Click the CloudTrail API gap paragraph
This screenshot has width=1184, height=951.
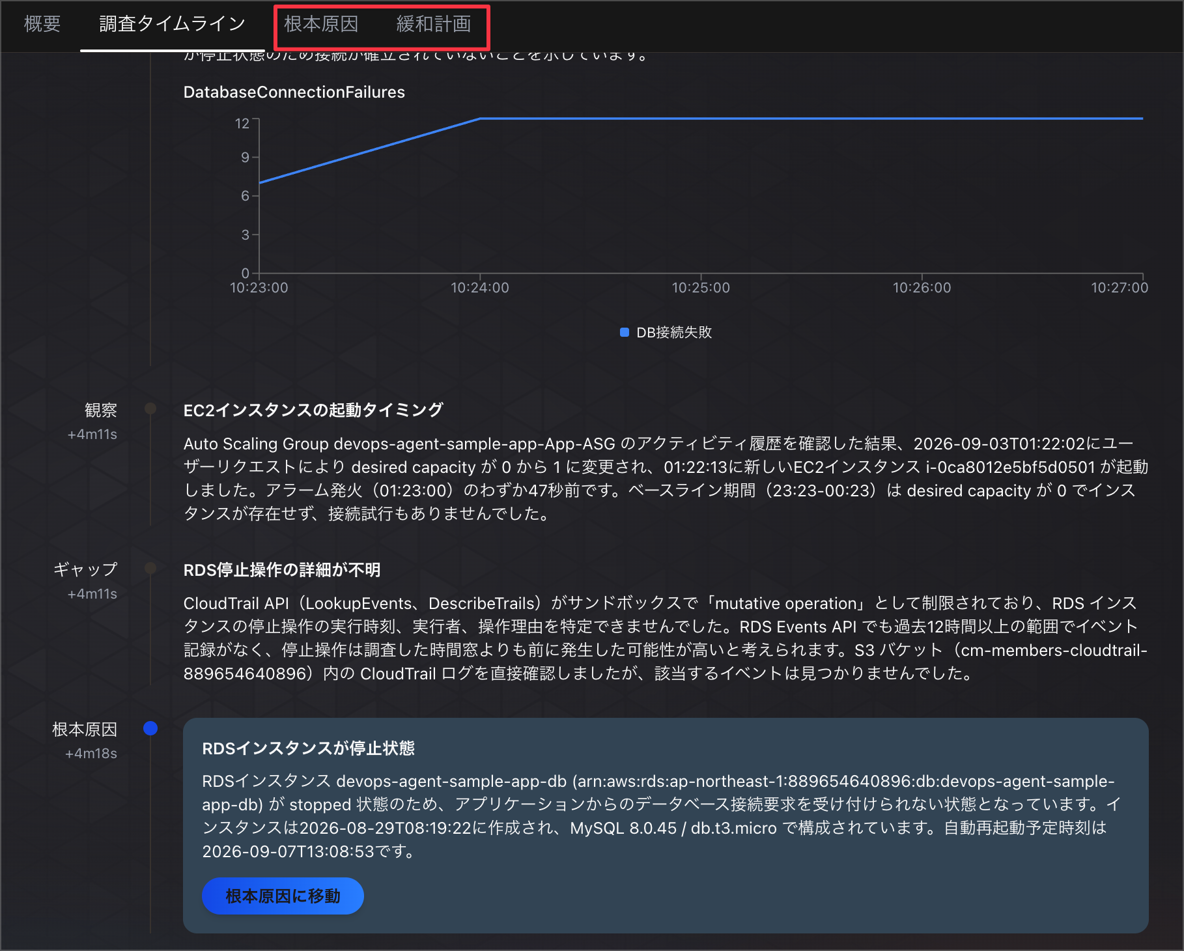[666, 638]
